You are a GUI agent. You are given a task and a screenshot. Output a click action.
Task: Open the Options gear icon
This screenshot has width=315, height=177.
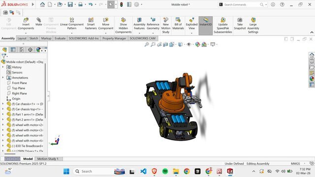[x=137, y=4]
